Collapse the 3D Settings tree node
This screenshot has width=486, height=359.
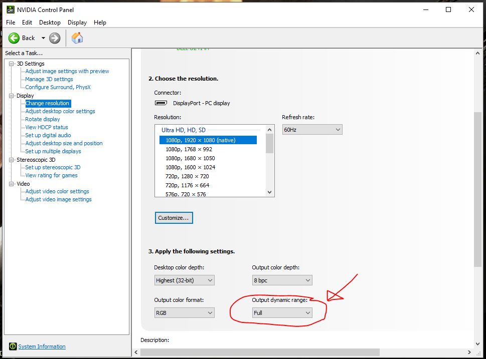coord(12,64)
